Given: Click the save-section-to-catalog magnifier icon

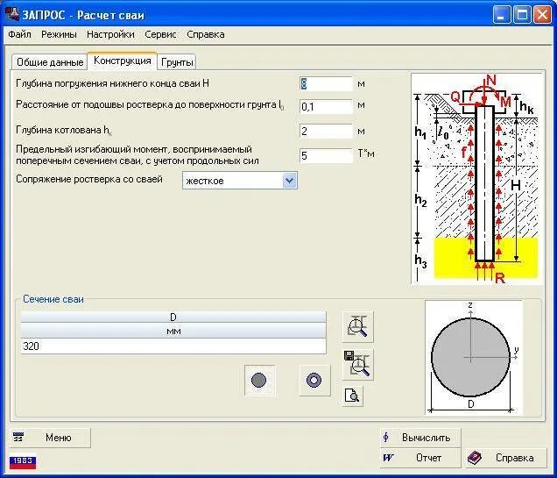Looking at the screenshot, I should pyautogui.click(x=357, y=365).
